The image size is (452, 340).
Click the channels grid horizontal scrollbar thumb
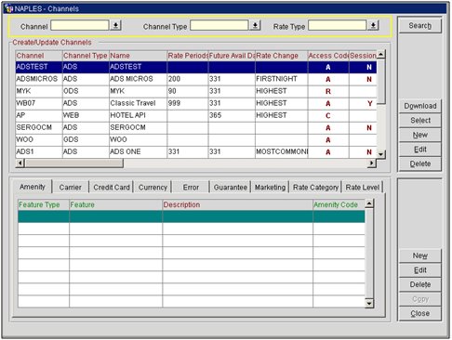coord(74,163)
